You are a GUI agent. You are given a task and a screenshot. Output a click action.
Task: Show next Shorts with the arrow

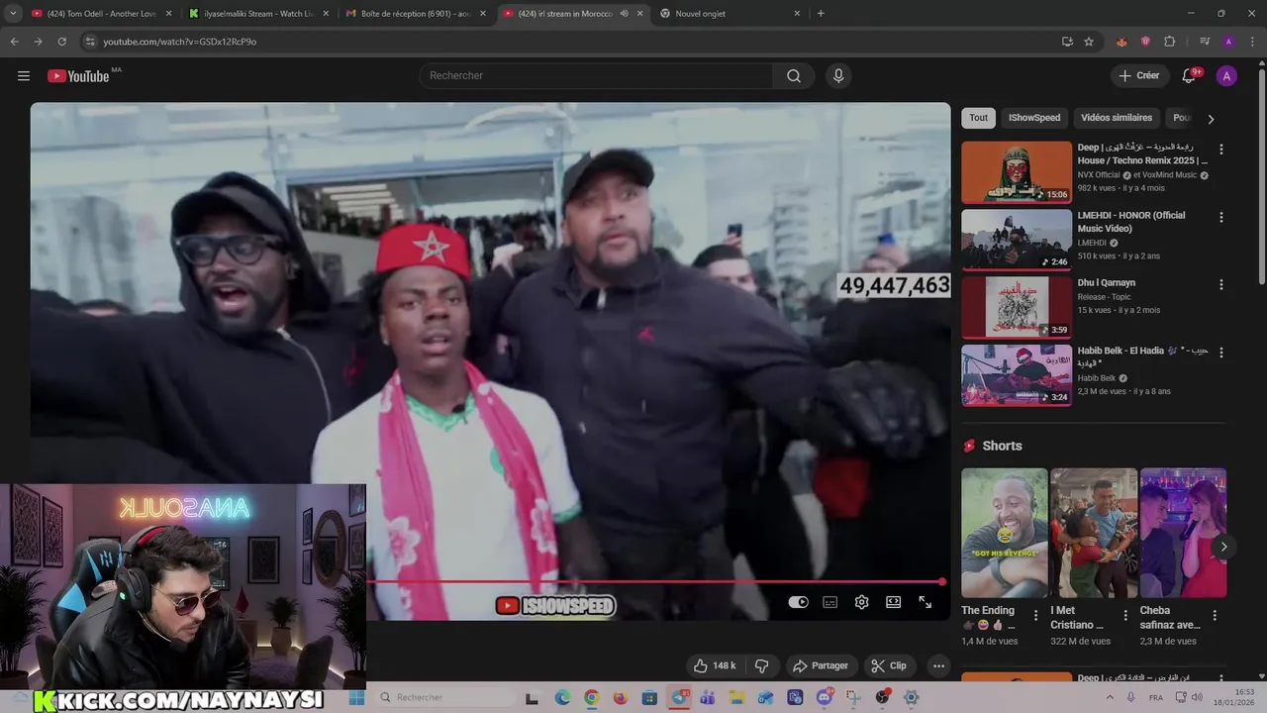(x=1223, y=547)
